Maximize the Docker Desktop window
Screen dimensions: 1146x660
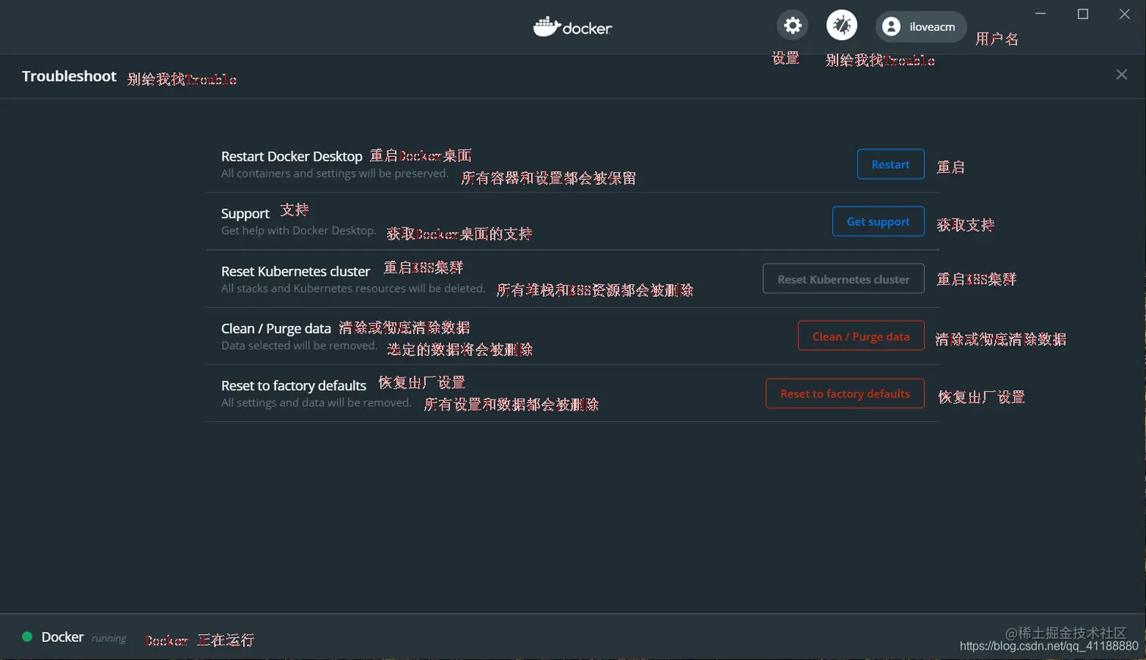tap(1083, 14)
